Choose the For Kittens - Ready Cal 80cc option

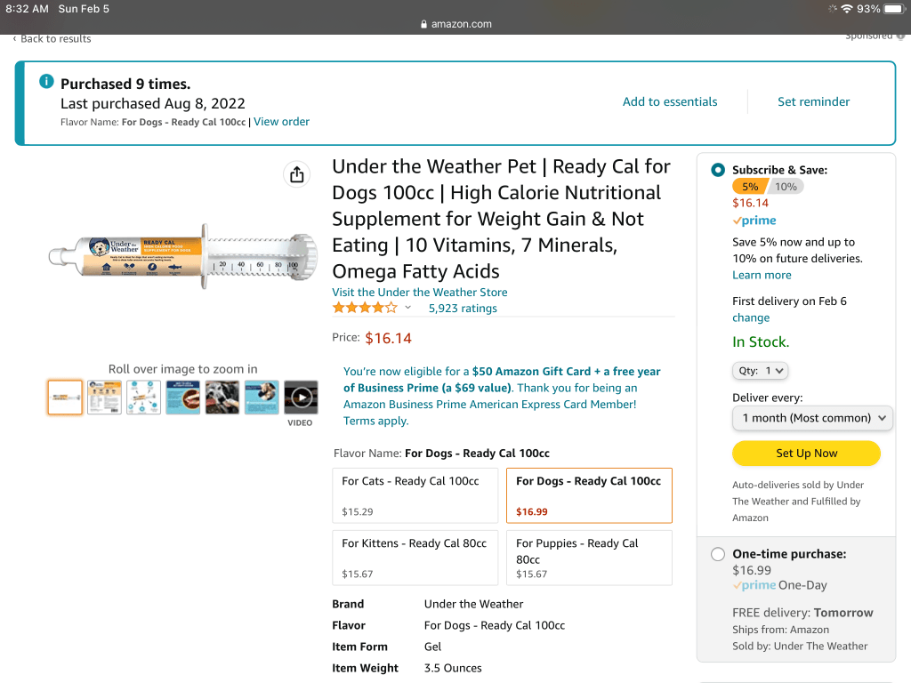click(x=415, y=558)
